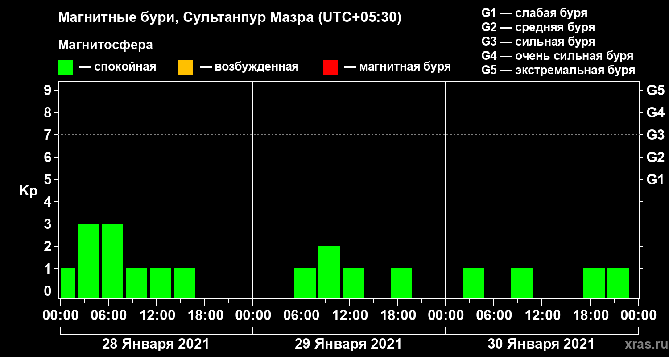Click the '0' value on the Kp axis
Image resolution: width=669 pixels, height=357 pixels.
click(x=49, y=291)
